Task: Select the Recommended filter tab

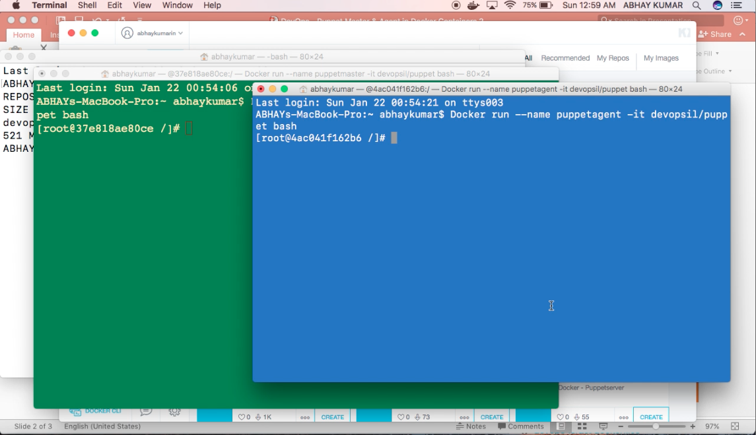Action: click(x=565, y=58)
